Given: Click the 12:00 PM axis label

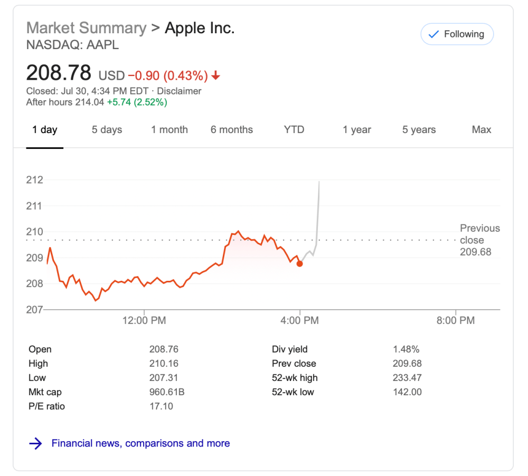Looking at the screenshot, I should [144, 320].
